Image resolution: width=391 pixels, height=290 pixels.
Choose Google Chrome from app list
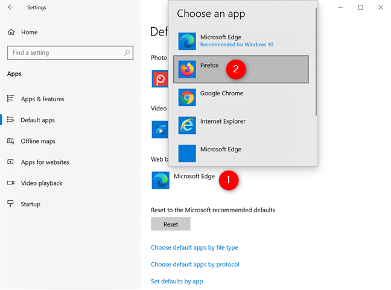(x=241, y=97)
